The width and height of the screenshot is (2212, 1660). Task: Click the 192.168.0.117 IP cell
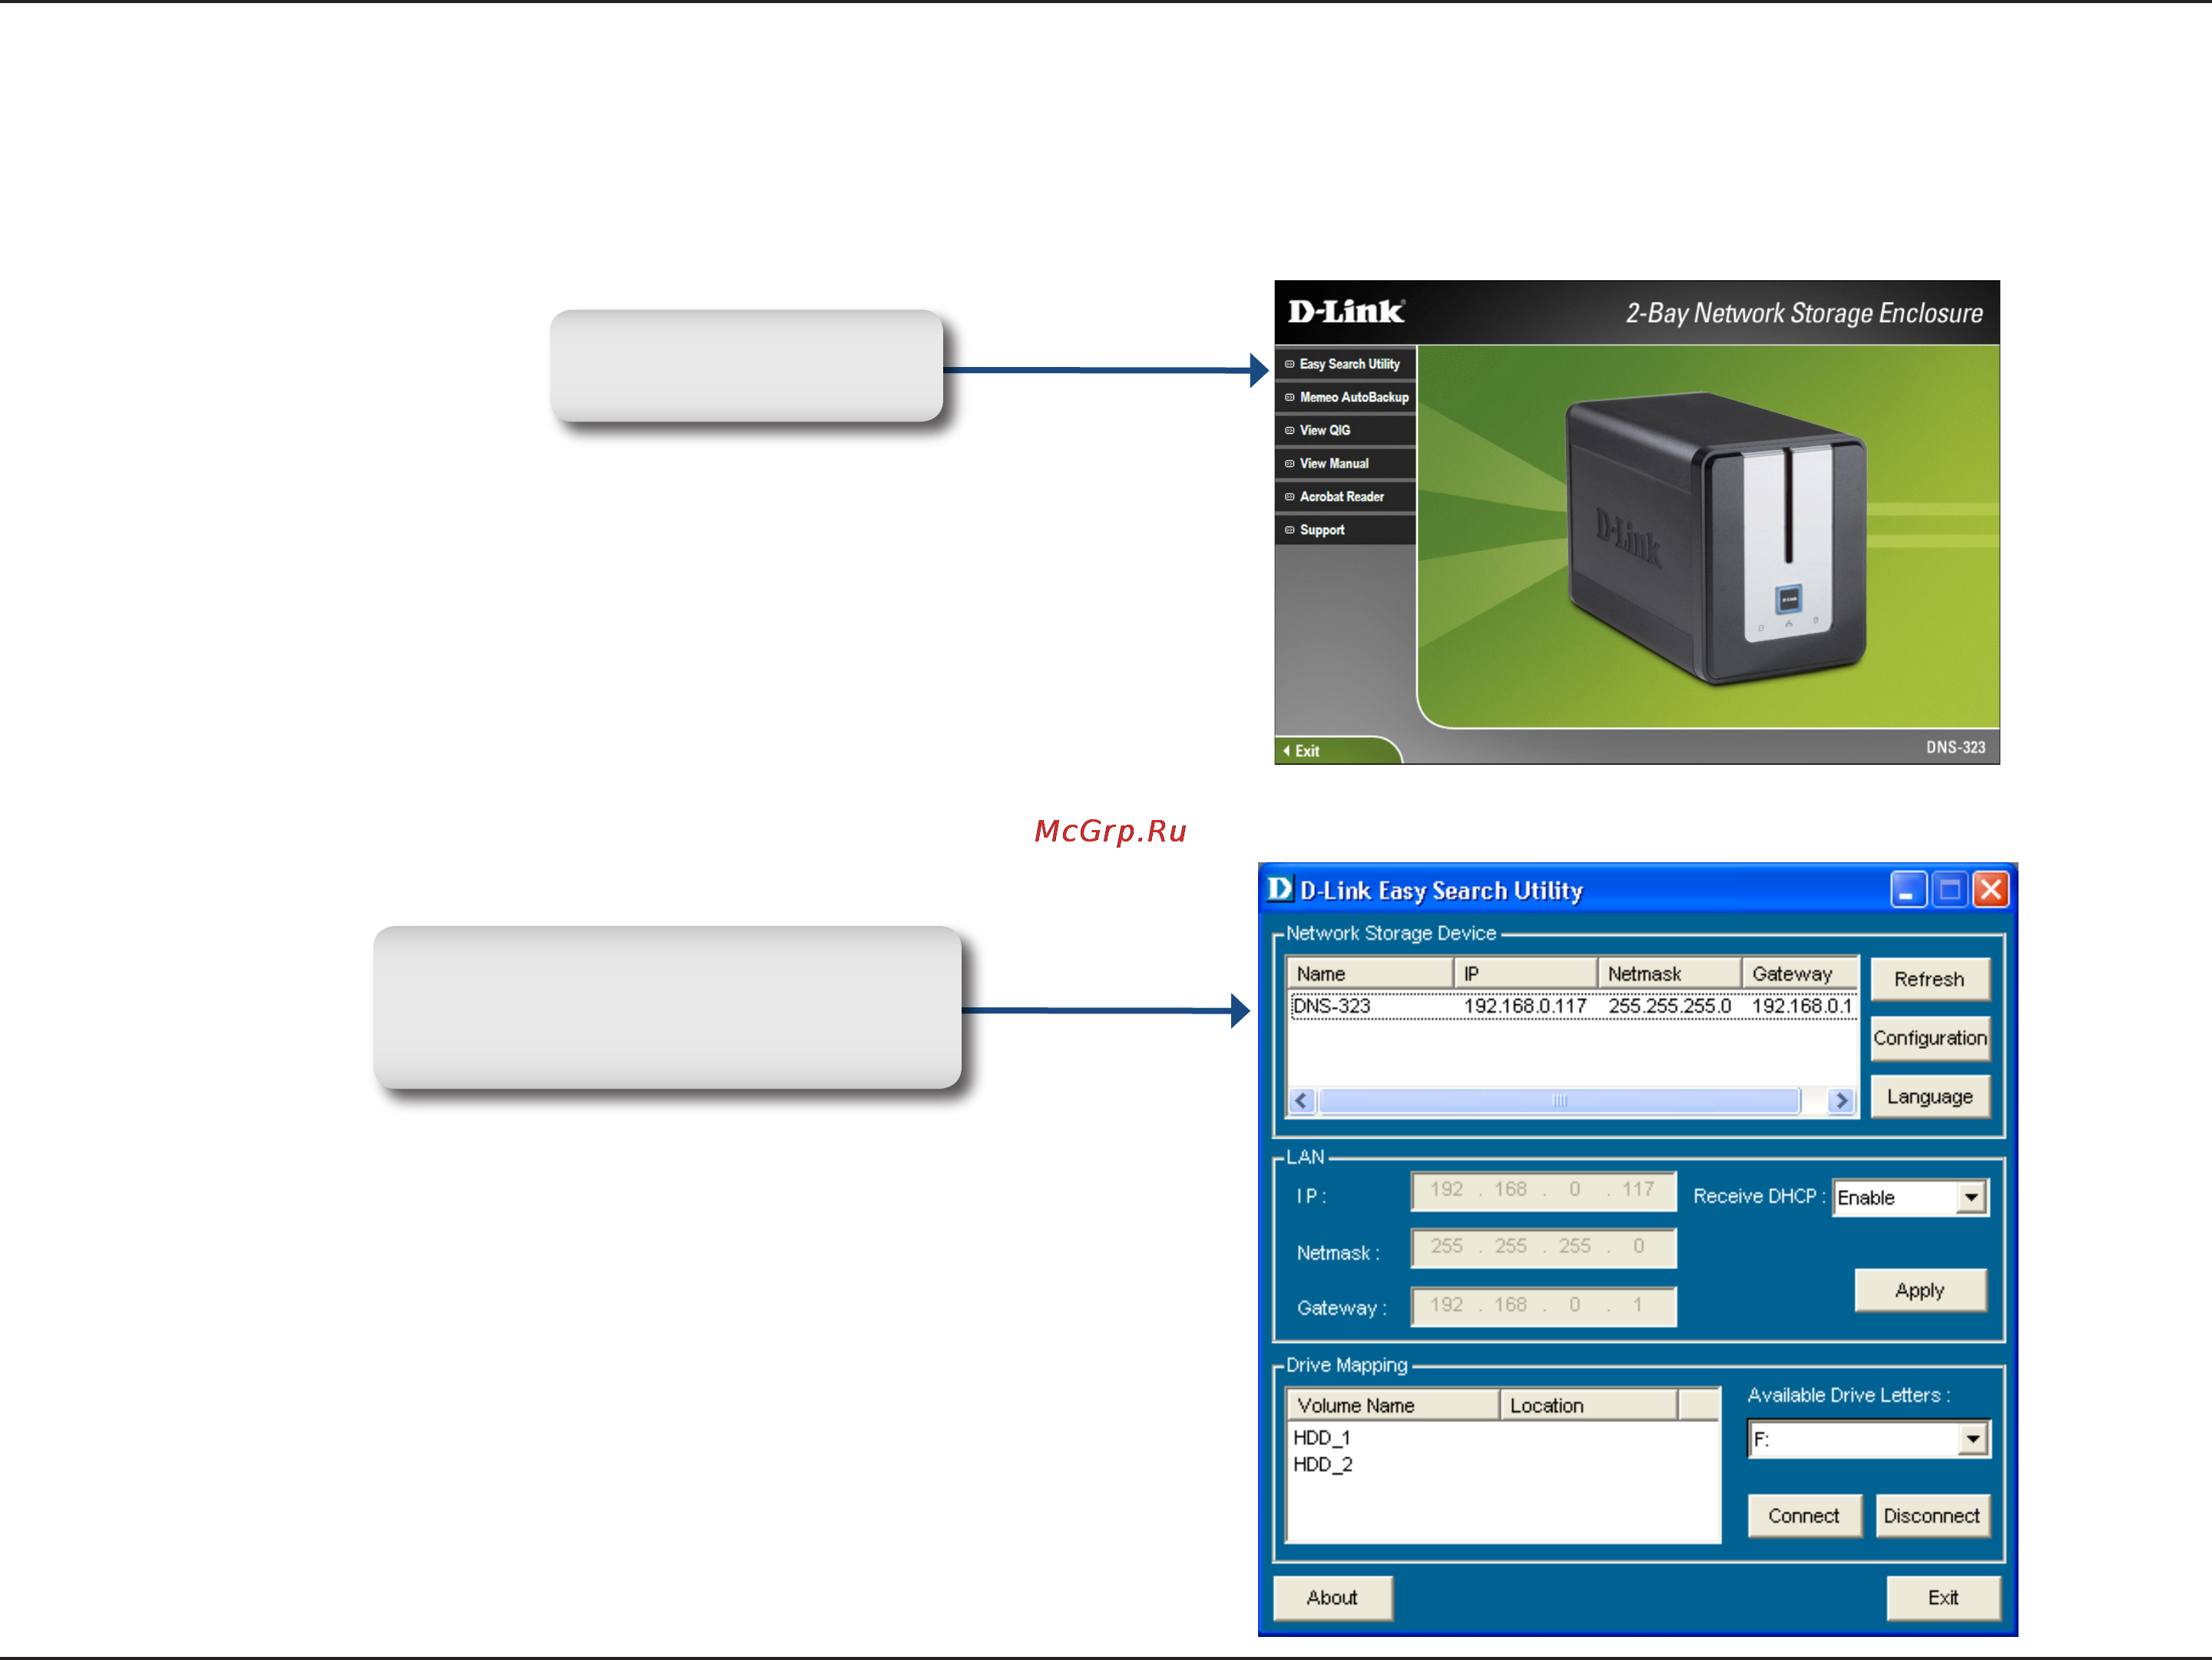click(x=1525, y=1005)
